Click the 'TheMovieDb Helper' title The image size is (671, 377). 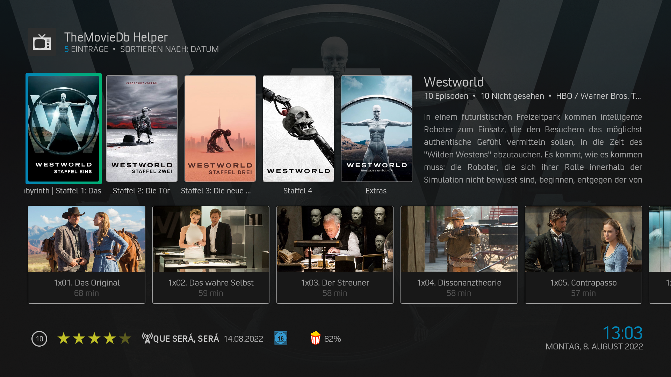point(116,37)
